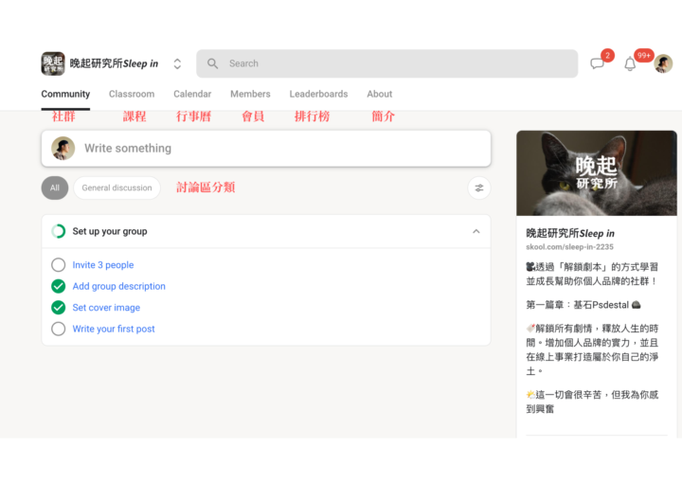Click the Set cover image checkmark
The height and width of the screenshot is (482, 682).
[x=59, y=308]
